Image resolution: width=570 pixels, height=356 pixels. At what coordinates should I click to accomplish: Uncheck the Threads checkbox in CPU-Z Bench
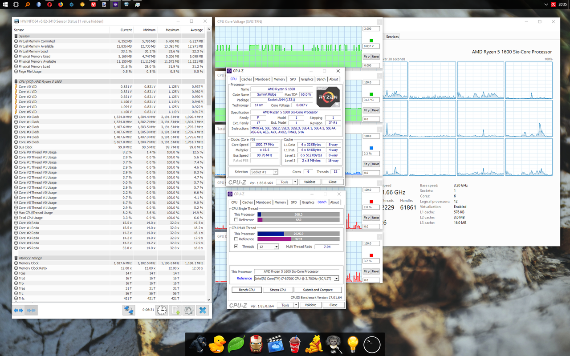tap(236, 246)
